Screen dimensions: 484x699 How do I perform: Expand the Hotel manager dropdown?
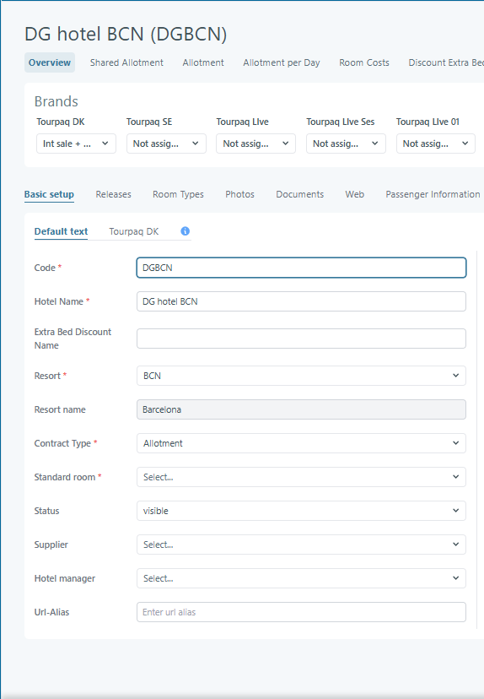coord(301,578)
